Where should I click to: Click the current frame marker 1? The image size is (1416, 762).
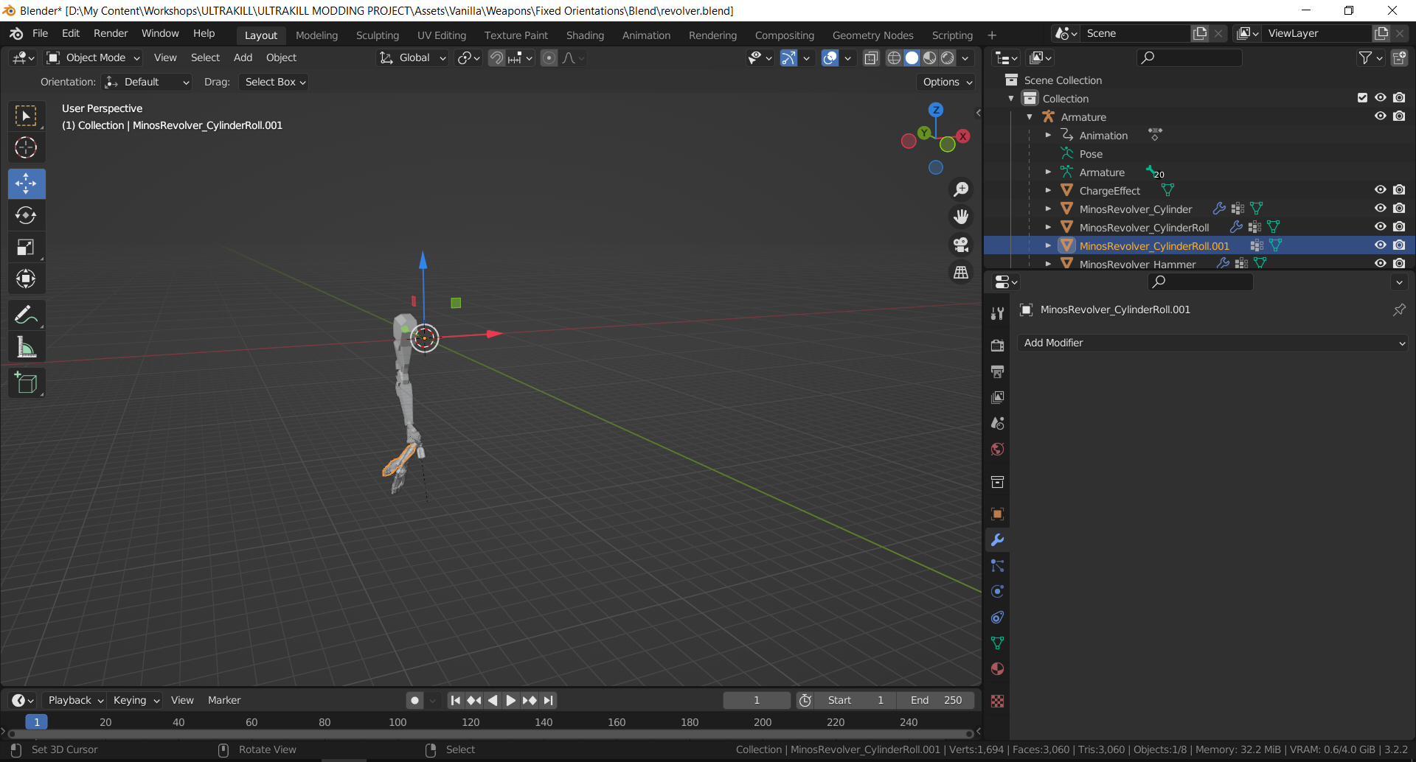coord(37,722)
